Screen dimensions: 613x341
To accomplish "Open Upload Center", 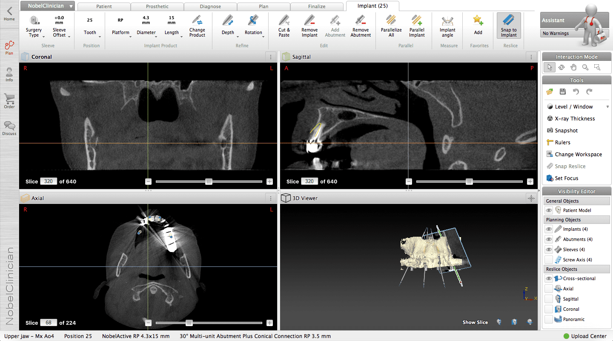I will coord(585,336).
